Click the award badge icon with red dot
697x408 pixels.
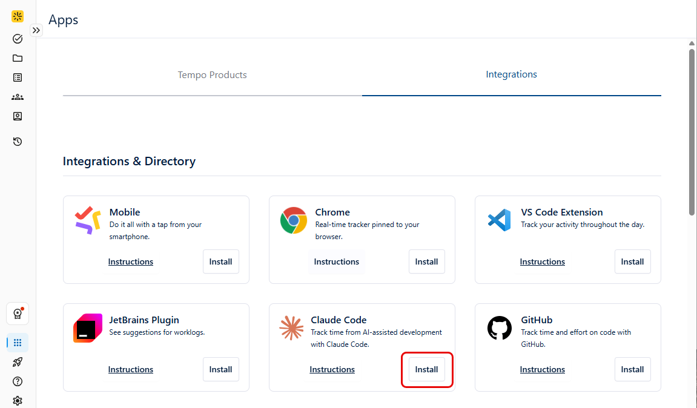point(18,314)
